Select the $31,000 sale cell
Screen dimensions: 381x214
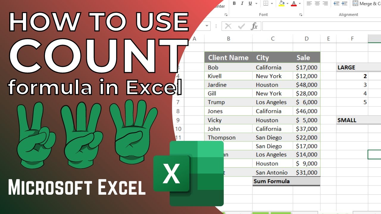[307, 172]
